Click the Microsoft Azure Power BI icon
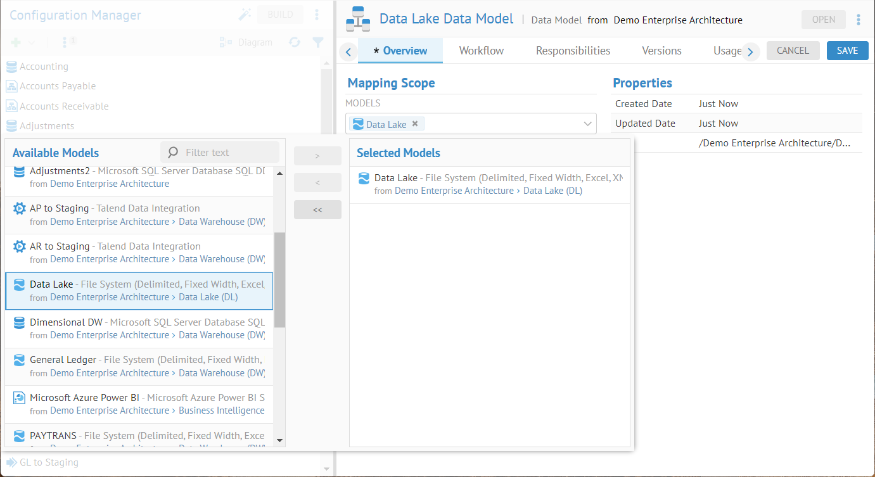 pyautogui.click(x=19, y=398)
